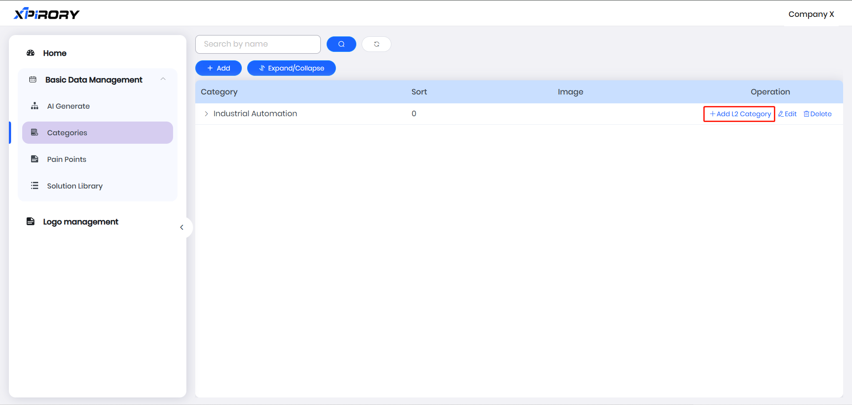The width and height of the screenshot is (852, 405).
Task: Click the Home dashboard icon
Action: click(x=31, y=53)
